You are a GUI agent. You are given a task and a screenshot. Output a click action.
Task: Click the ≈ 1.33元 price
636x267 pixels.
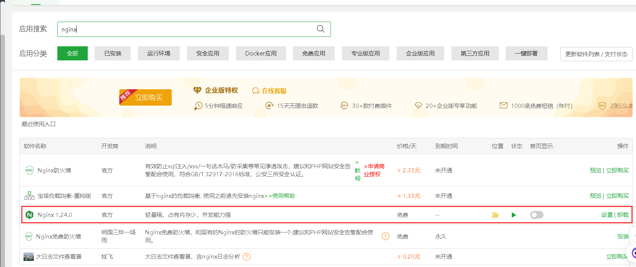pyautogui.click(x=409, y=196)
